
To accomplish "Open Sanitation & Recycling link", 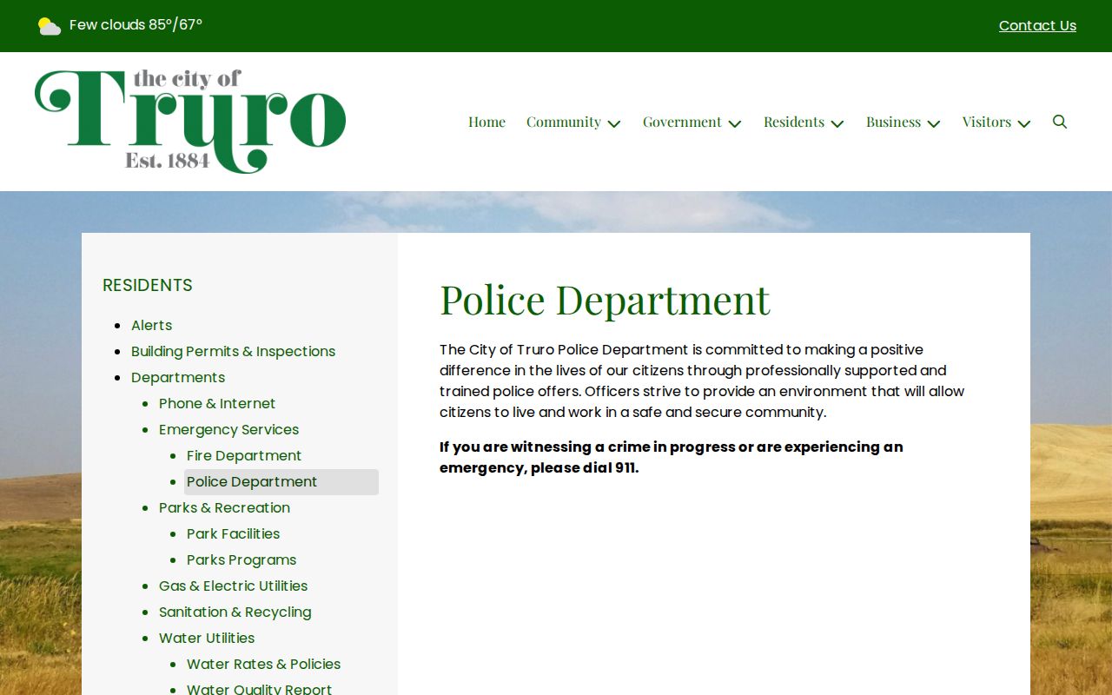I will pos(235,612).
